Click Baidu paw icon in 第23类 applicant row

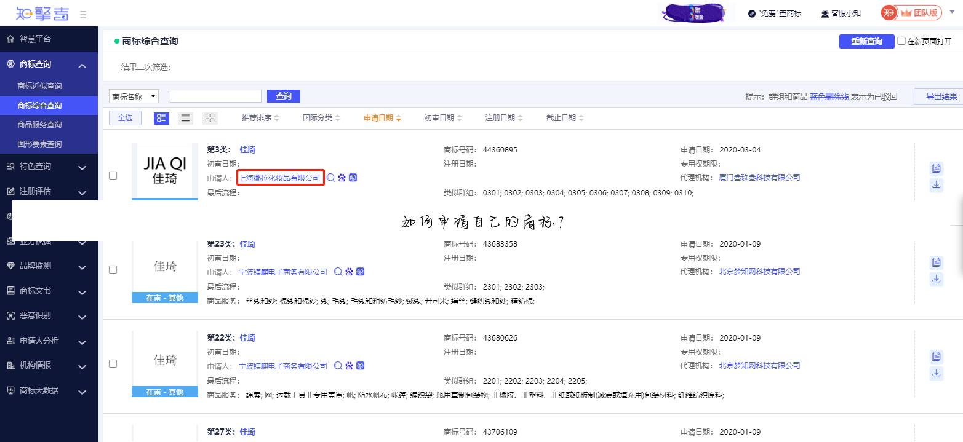coord(349,272)
